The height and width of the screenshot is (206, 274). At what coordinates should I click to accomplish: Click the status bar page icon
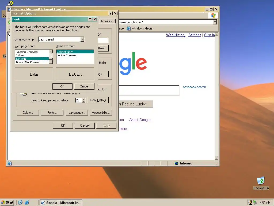[x=10, y=163]
